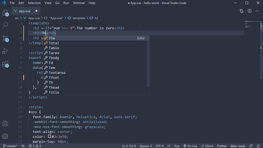Click the src breadcrumb segment
This screenshot has width=263, height=148.
point(17,18)
